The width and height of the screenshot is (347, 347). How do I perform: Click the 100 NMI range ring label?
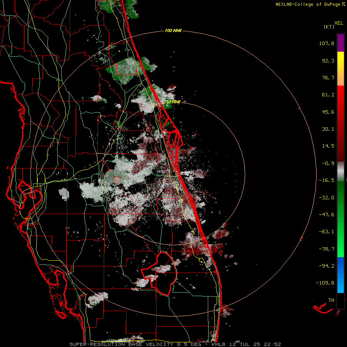(x=173, y=30)
